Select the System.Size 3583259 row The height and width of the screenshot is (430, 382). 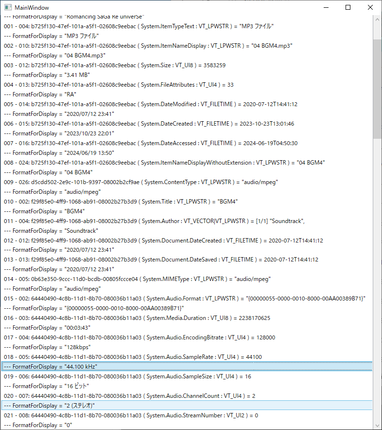click(187, 65)
